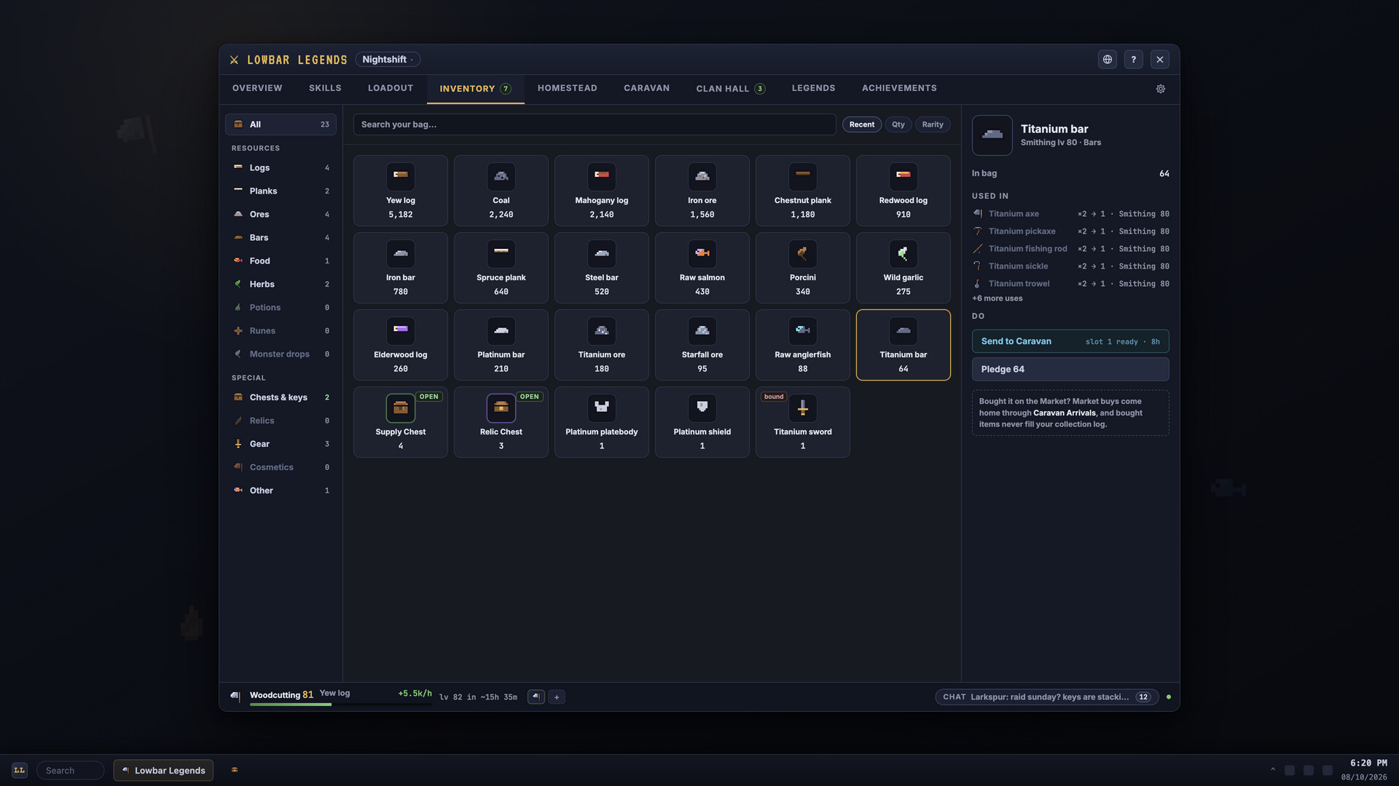
Task: Select the Platinum shield item tile
Action: (x=702, y=422)
